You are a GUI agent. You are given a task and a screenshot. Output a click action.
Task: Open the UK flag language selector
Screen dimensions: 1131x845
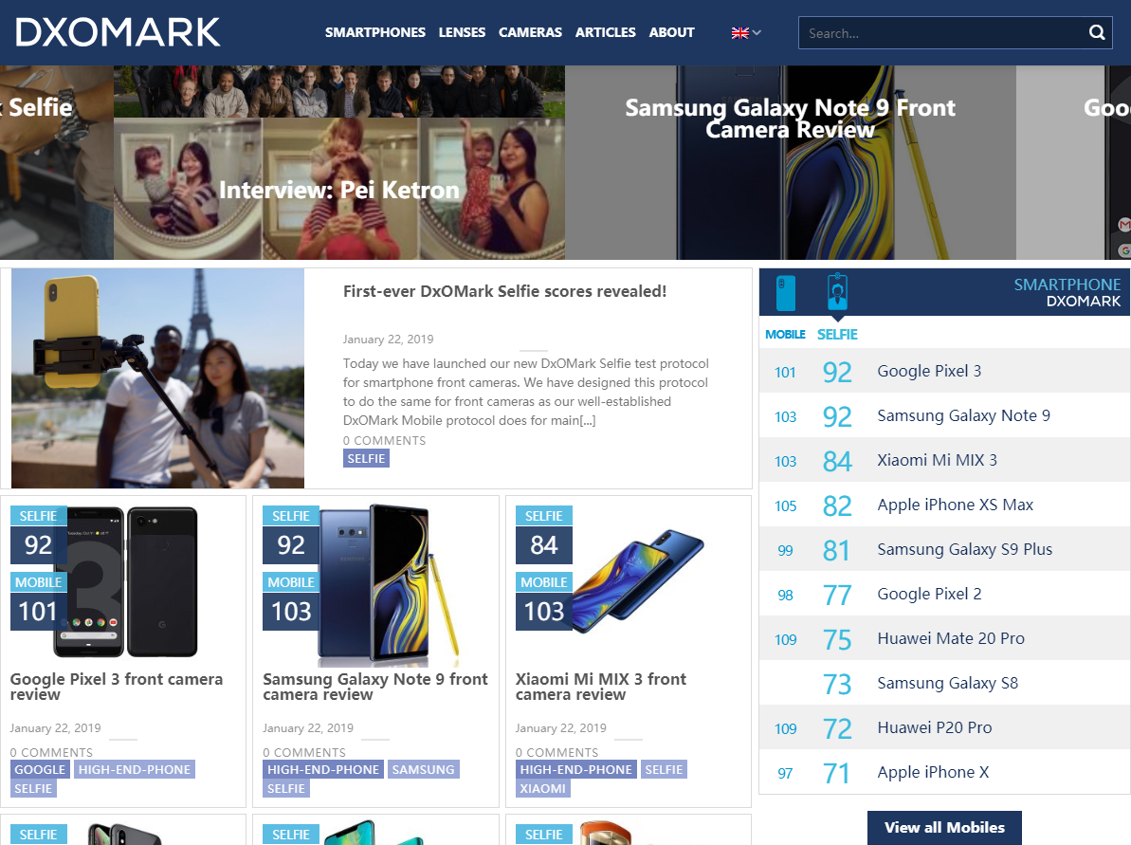(x=746, y=32)
